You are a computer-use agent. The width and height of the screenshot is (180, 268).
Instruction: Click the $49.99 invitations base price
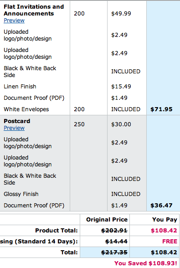point(121,14)
